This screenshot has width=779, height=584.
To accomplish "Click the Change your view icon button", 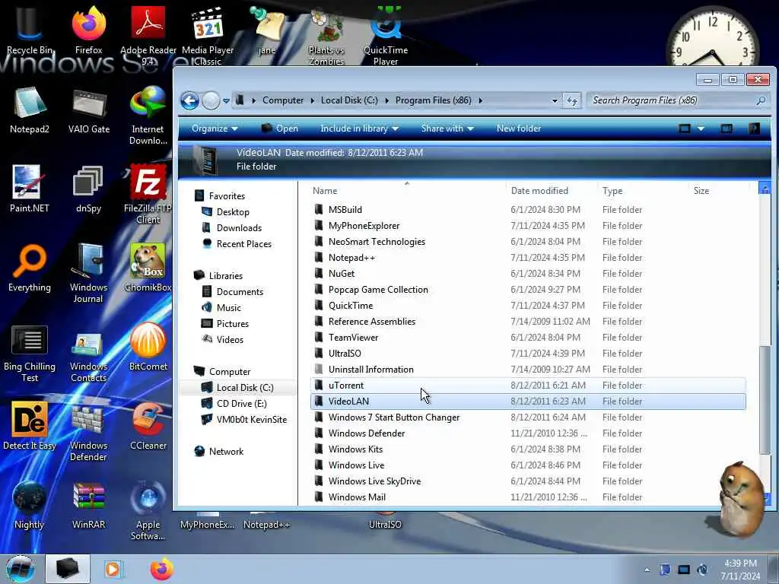I will [685, 129].
